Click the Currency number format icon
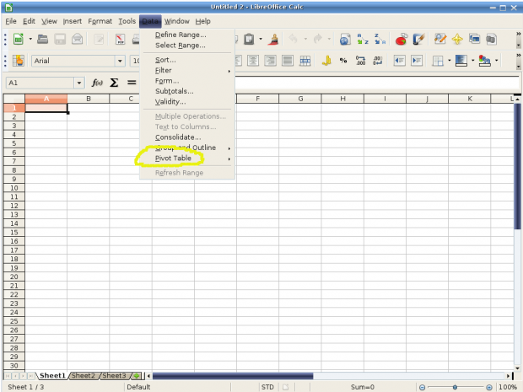Screen dimensions: 523x392 click(x=326, y=61)
